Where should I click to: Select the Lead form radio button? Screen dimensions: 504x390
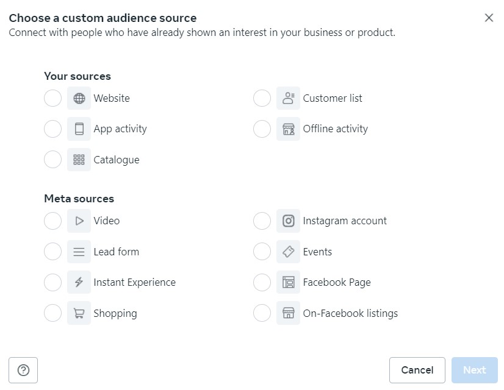point(52,252)
